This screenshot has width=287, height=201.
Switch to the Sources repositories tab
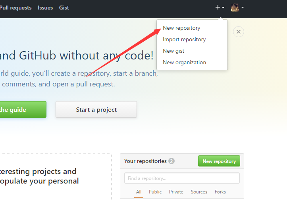[x=199, y=192]
